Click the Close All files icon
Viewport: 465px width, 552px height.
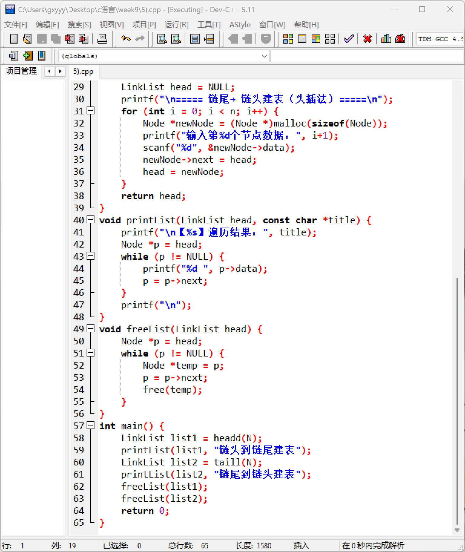point(83,39)
